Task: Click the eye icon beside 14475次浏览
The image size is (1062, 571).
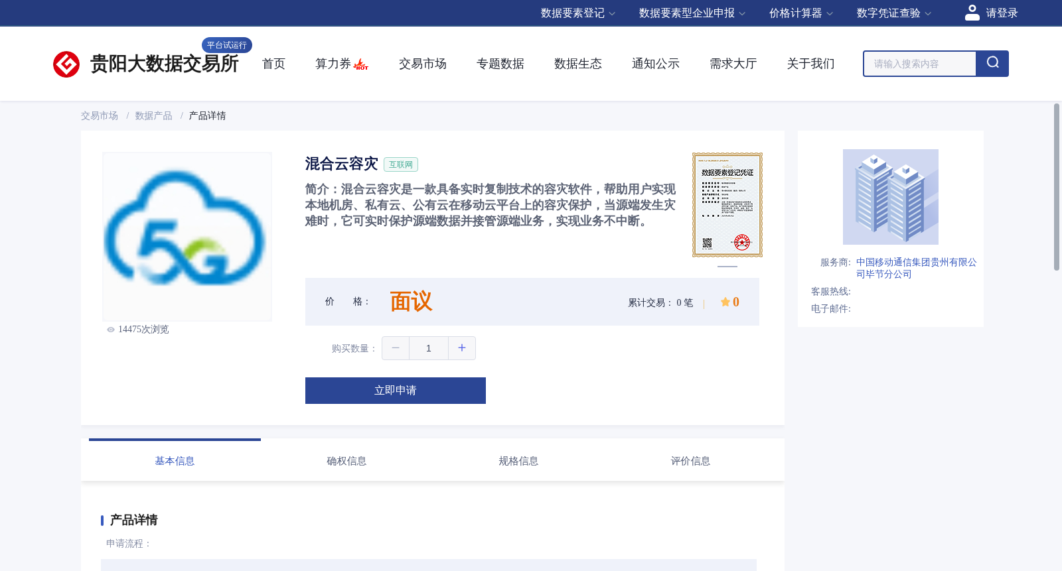Action: click(x=111, y=330)
